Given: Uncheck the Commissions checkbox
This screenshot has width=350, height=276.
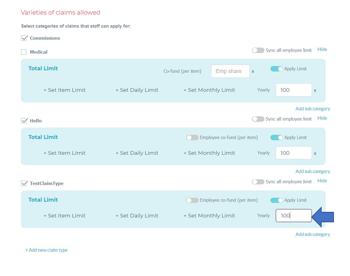Looking at the screenshot, I should coord(24,38).
